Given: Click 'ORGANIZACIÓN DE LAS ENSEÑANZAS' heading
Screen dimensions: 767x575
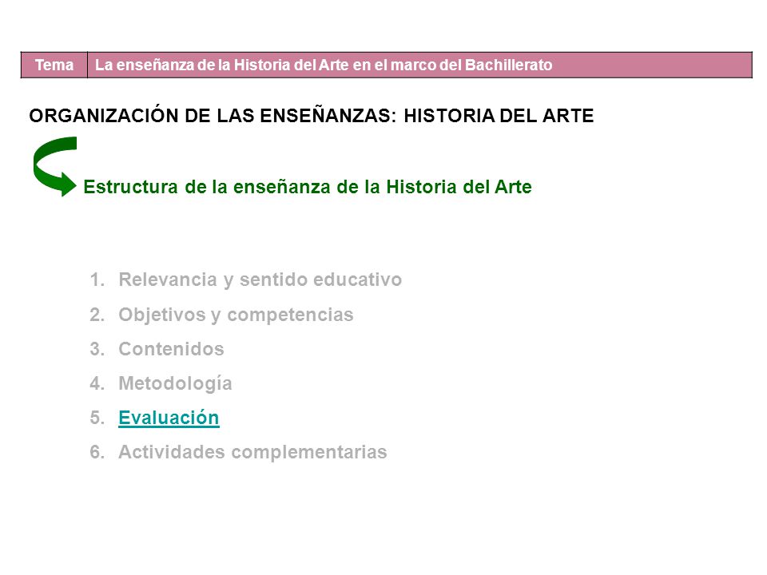Looking at the screenshot, I should pyautogui.click(x=311, y=116).
